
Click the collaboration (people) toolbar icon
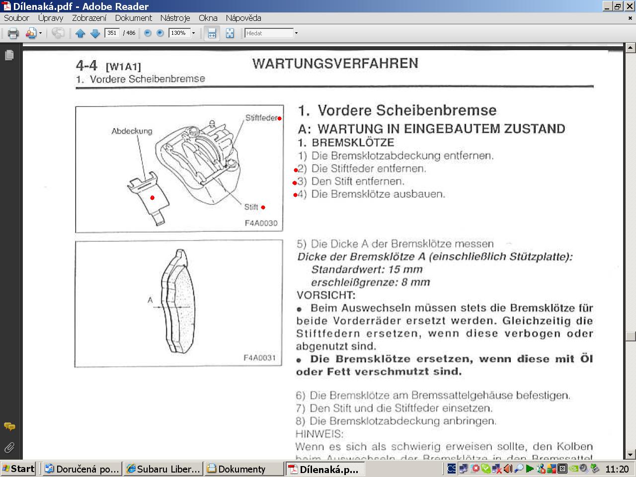click(x=31, y=33)
